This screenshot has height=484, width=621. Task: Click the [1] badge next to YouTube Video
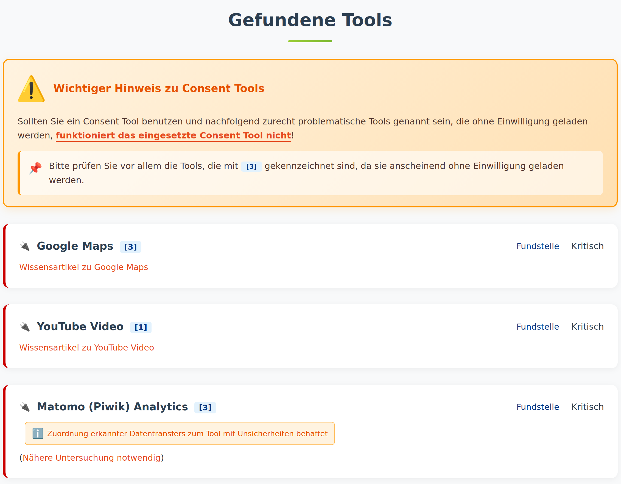coord(141,327)
